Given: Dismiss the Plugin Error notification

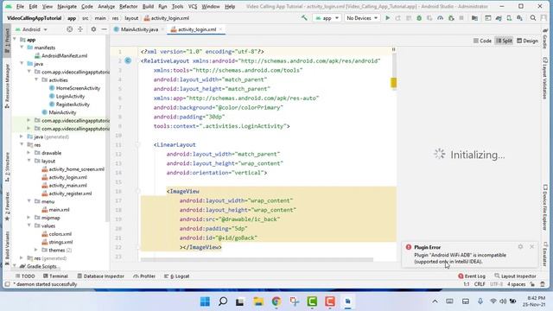Looking at the screenshot, I should [532, 247].
